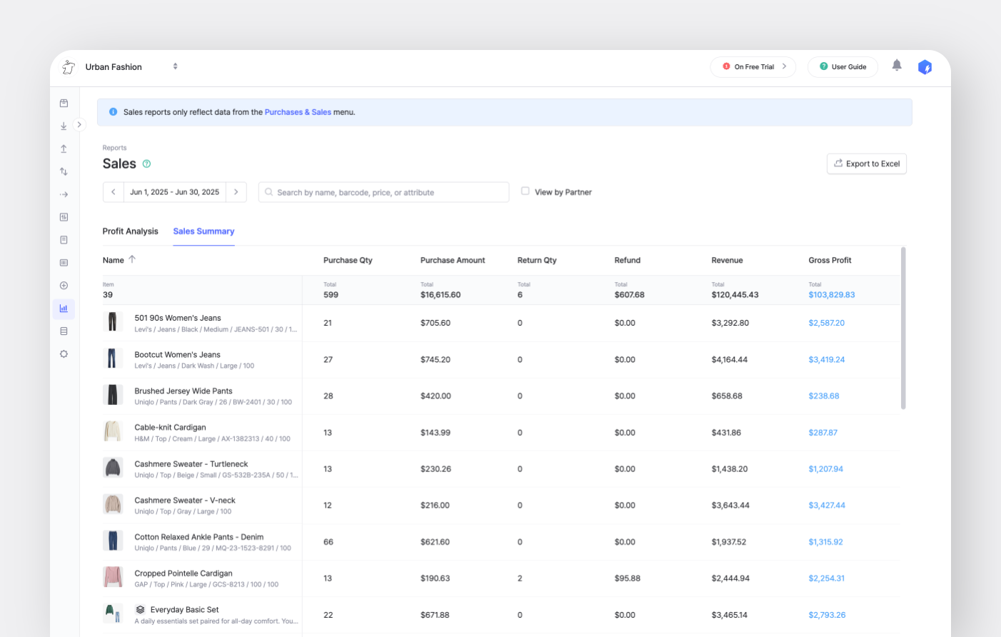Go to the next date range period
Image resolution: width=1001 pixels, height=637 pixels.
(236, 192)
